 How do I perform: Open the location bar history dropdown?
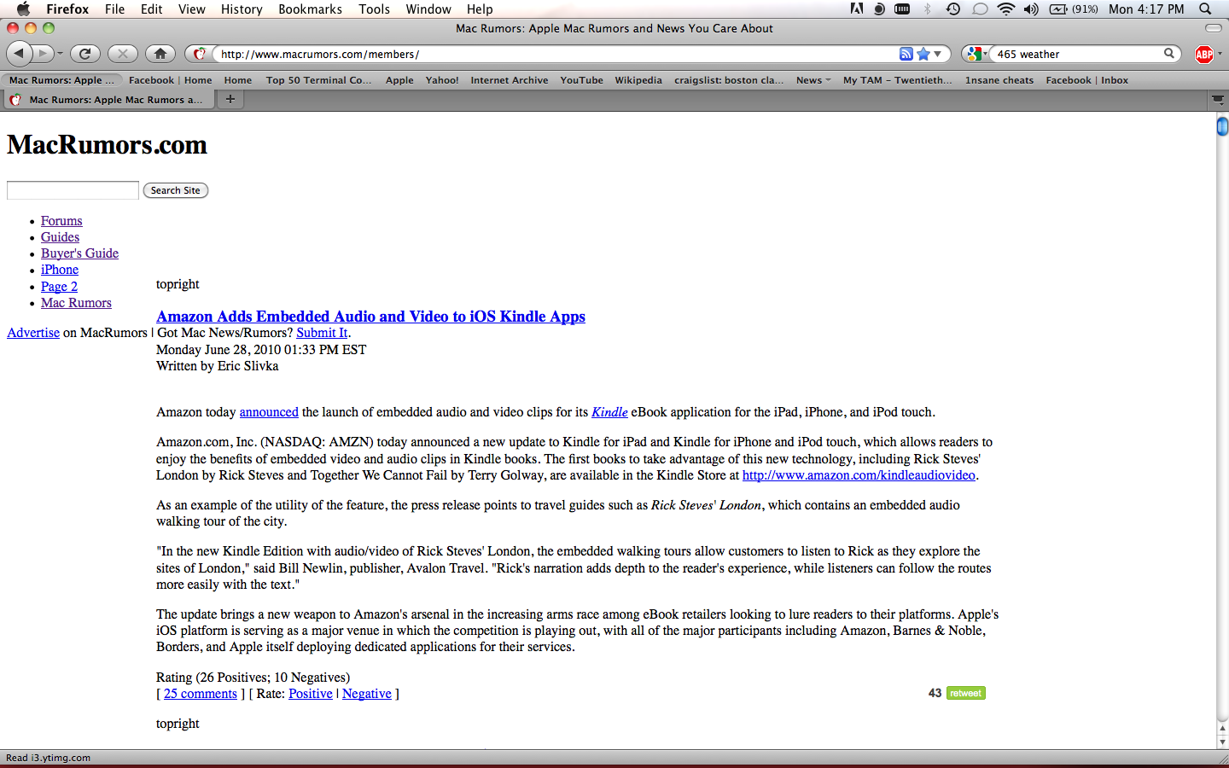(938, 54)
